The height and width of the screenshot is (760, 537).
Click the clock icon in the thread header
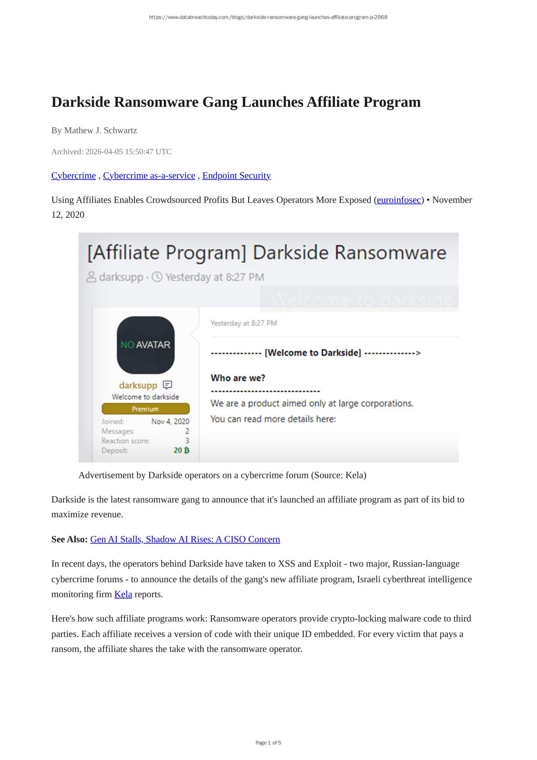157,277
